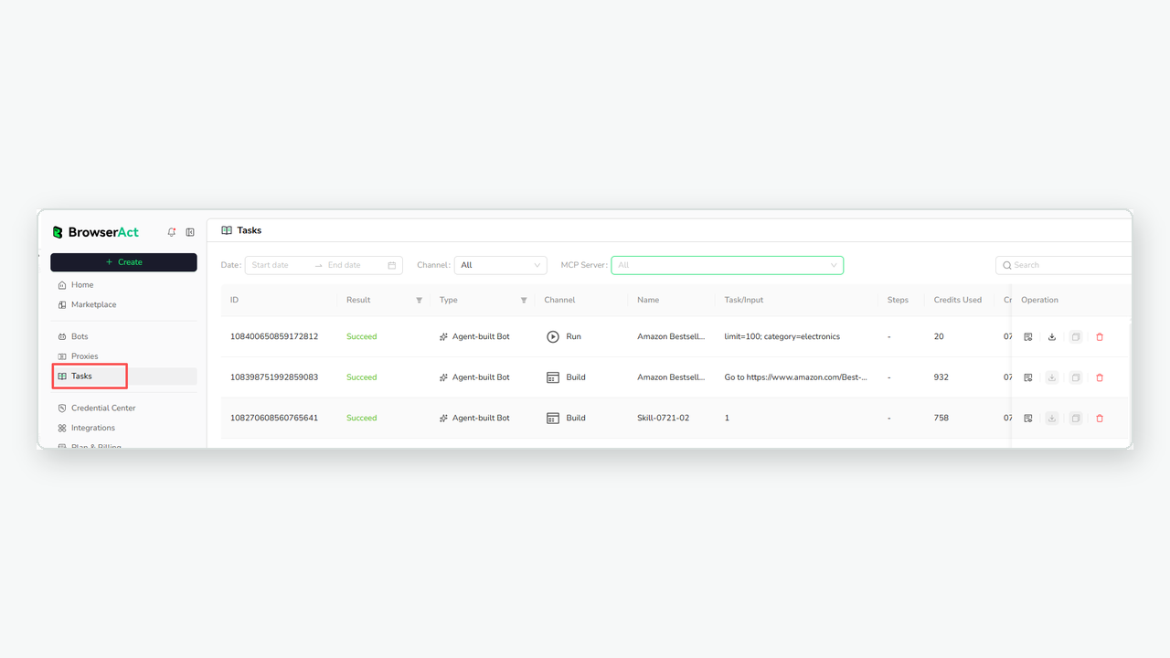Click Succeed status for task 108398751992859083
The height and width of the screenshot is (658, 1170).
coord(361,377)
